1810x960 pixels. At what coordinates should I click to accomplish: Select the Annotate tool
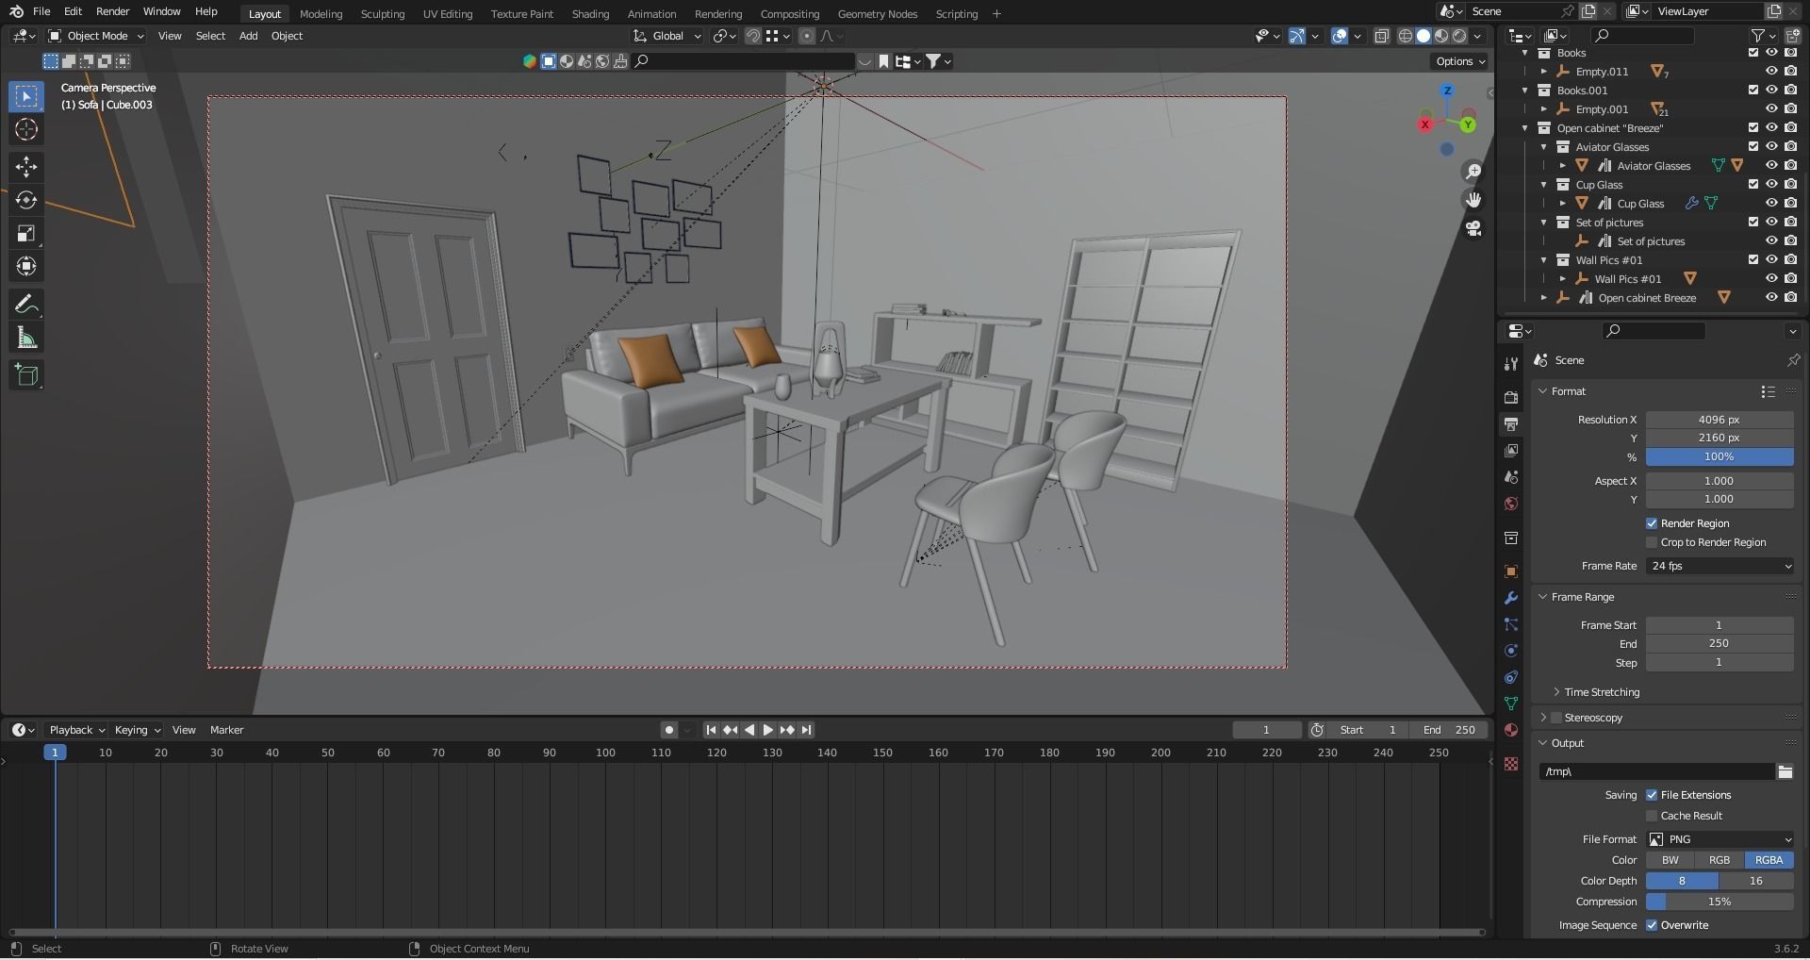26,305
